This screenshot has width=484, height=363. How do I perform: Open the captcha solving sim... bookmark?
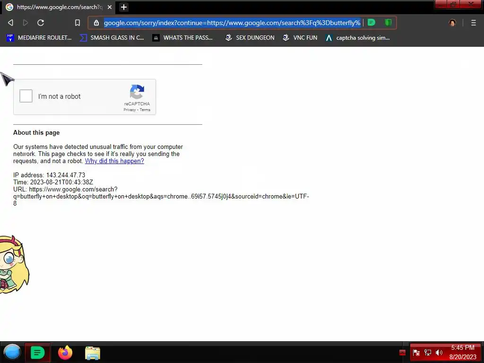(358, 38)
